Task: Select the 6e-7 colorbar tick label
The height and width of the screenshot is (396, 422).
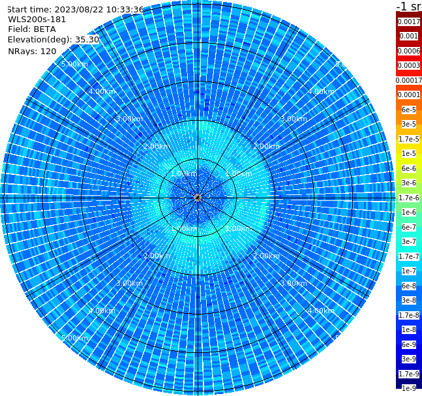Action: coord(409,227)
